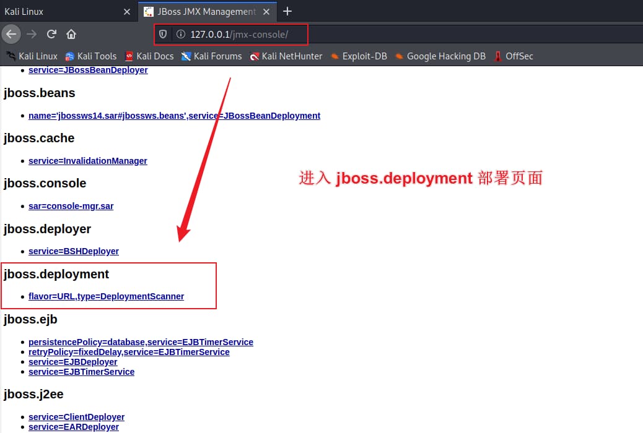Open the Google Hacking DB bookmark
This screenshot has width=643, height=433.
pyautogui.click(x=440, y=56)
